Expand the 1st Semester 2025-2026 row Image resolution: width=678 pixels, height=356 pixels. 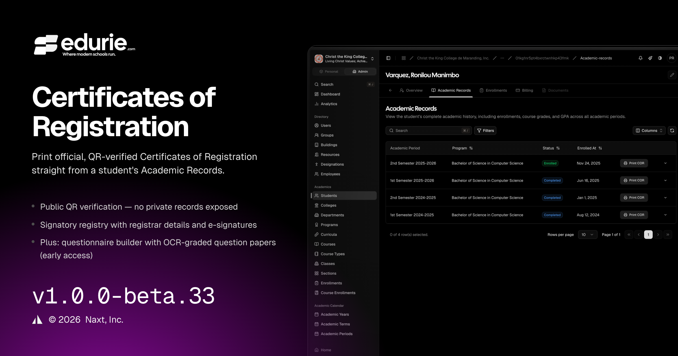pos(665,181)
